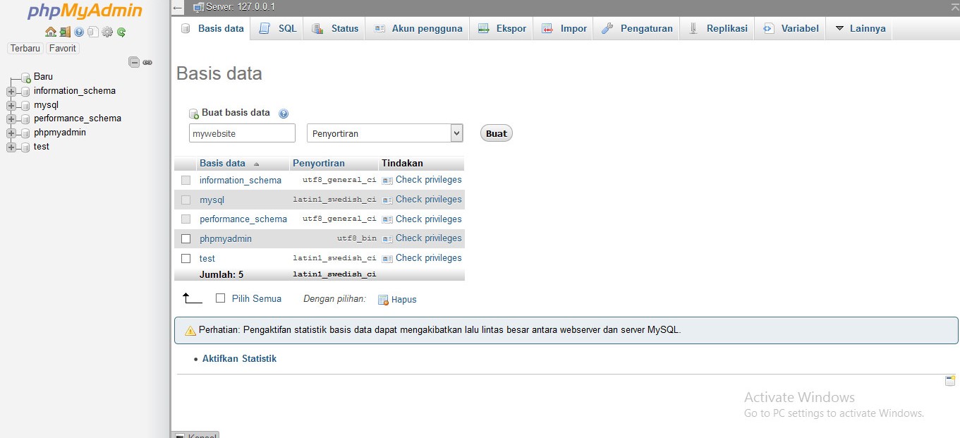Open navigation panel settings gear icon
Image resolution: width=960 pixels, height=438 pixels.
coord(107,32)
